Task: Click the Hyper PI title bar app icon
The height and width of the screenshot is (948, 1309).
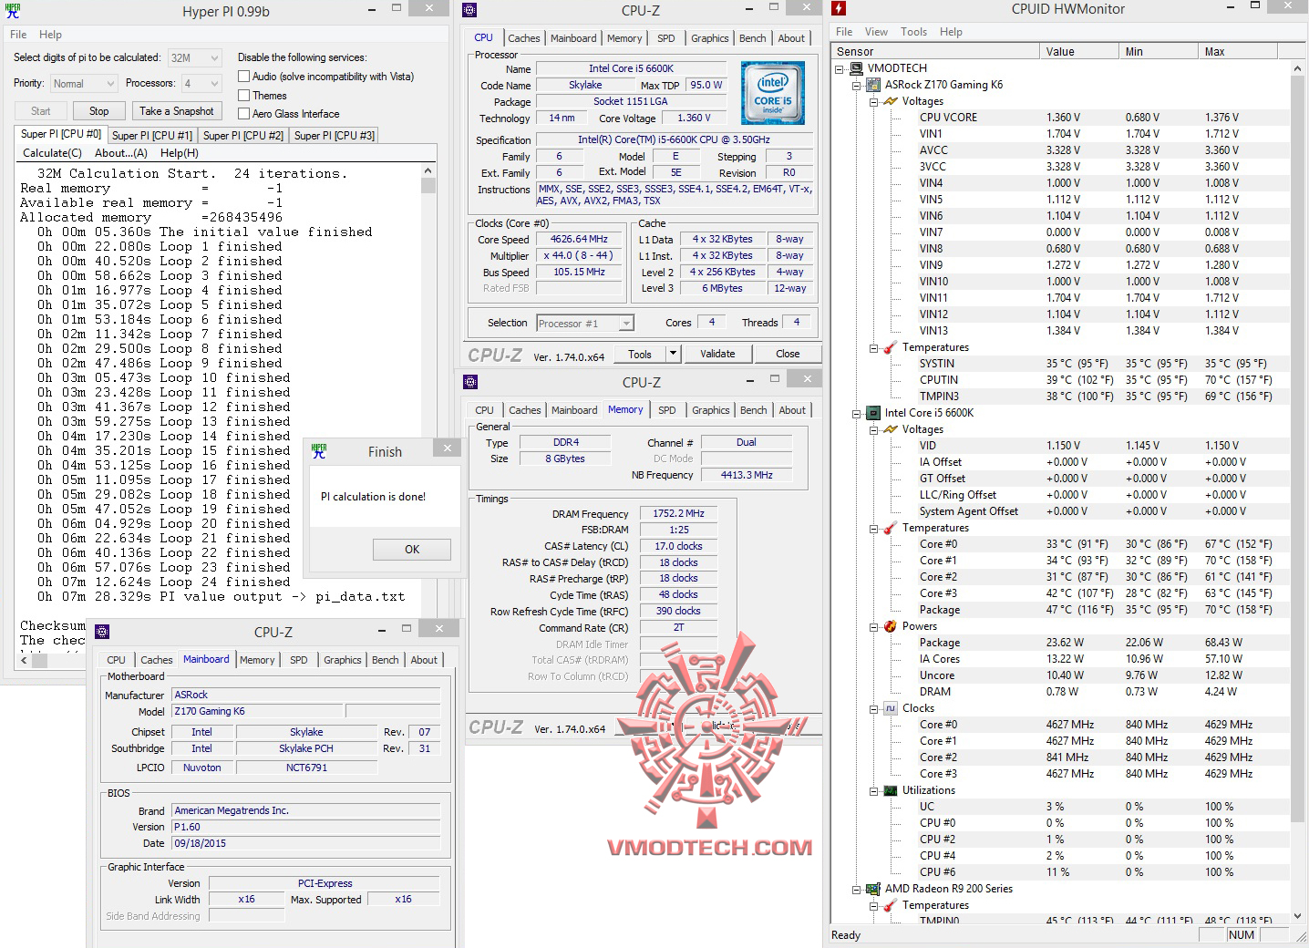Action: 13,11
